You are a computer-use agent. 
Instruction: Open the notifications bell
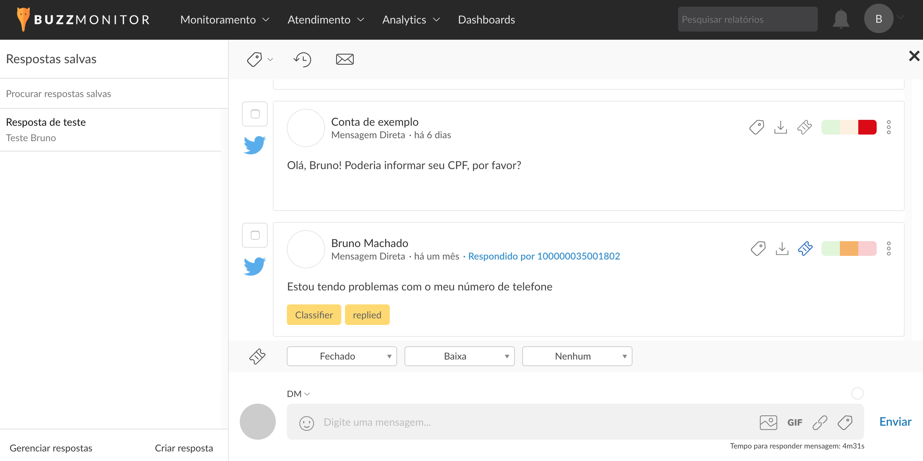pos(841,19)
